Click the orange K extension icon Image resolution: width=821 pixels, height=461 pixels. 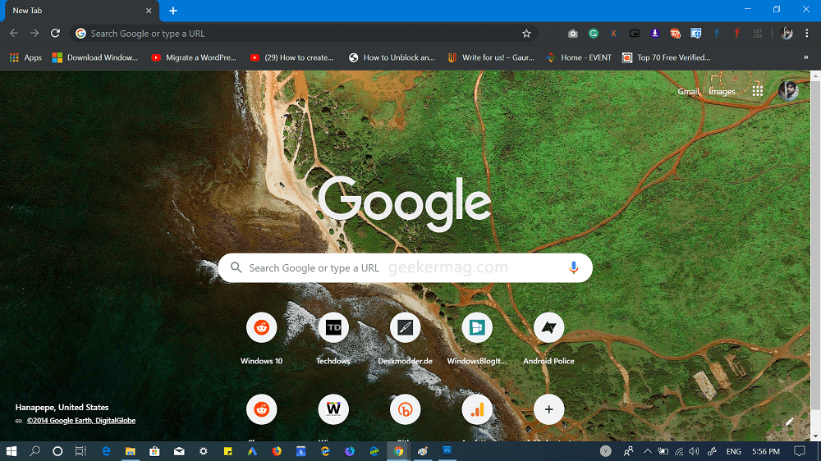click(613, 34)
